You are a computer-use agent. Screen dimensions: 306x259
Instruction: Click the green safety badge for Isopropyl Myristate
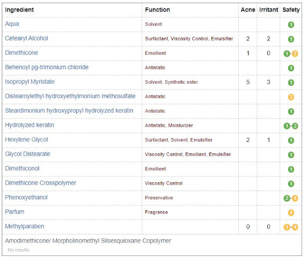pyautogui.click(x=291, y=82)
